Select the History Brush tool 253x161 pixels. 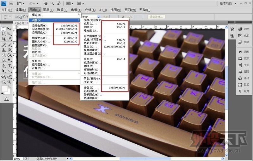coord(9,50)
